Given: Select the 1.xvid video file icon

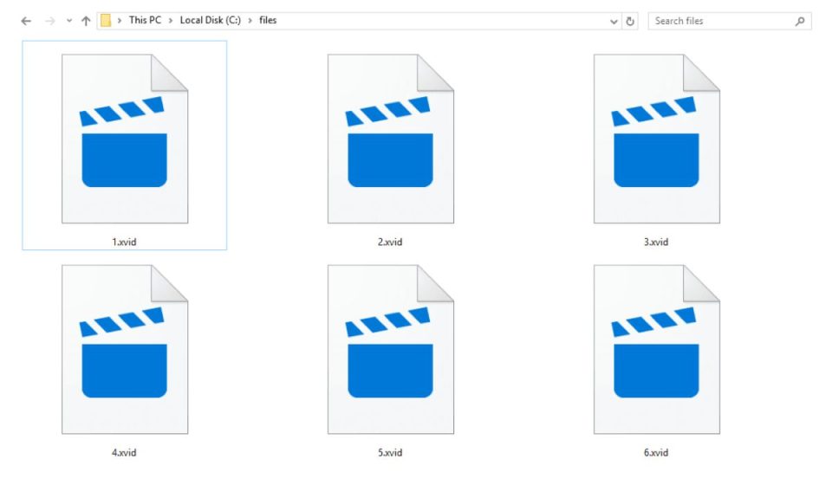Looking at the screenshot, I should click(x=125, y=139).
